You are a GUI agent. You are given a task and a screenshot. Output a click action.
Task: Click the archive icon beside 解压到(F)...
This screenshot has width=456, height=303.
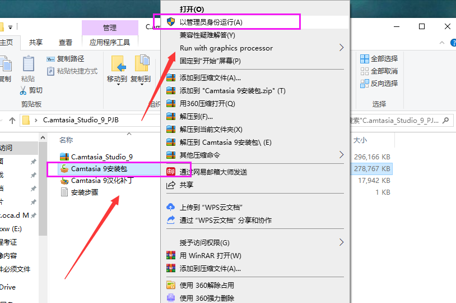point(171,117)
